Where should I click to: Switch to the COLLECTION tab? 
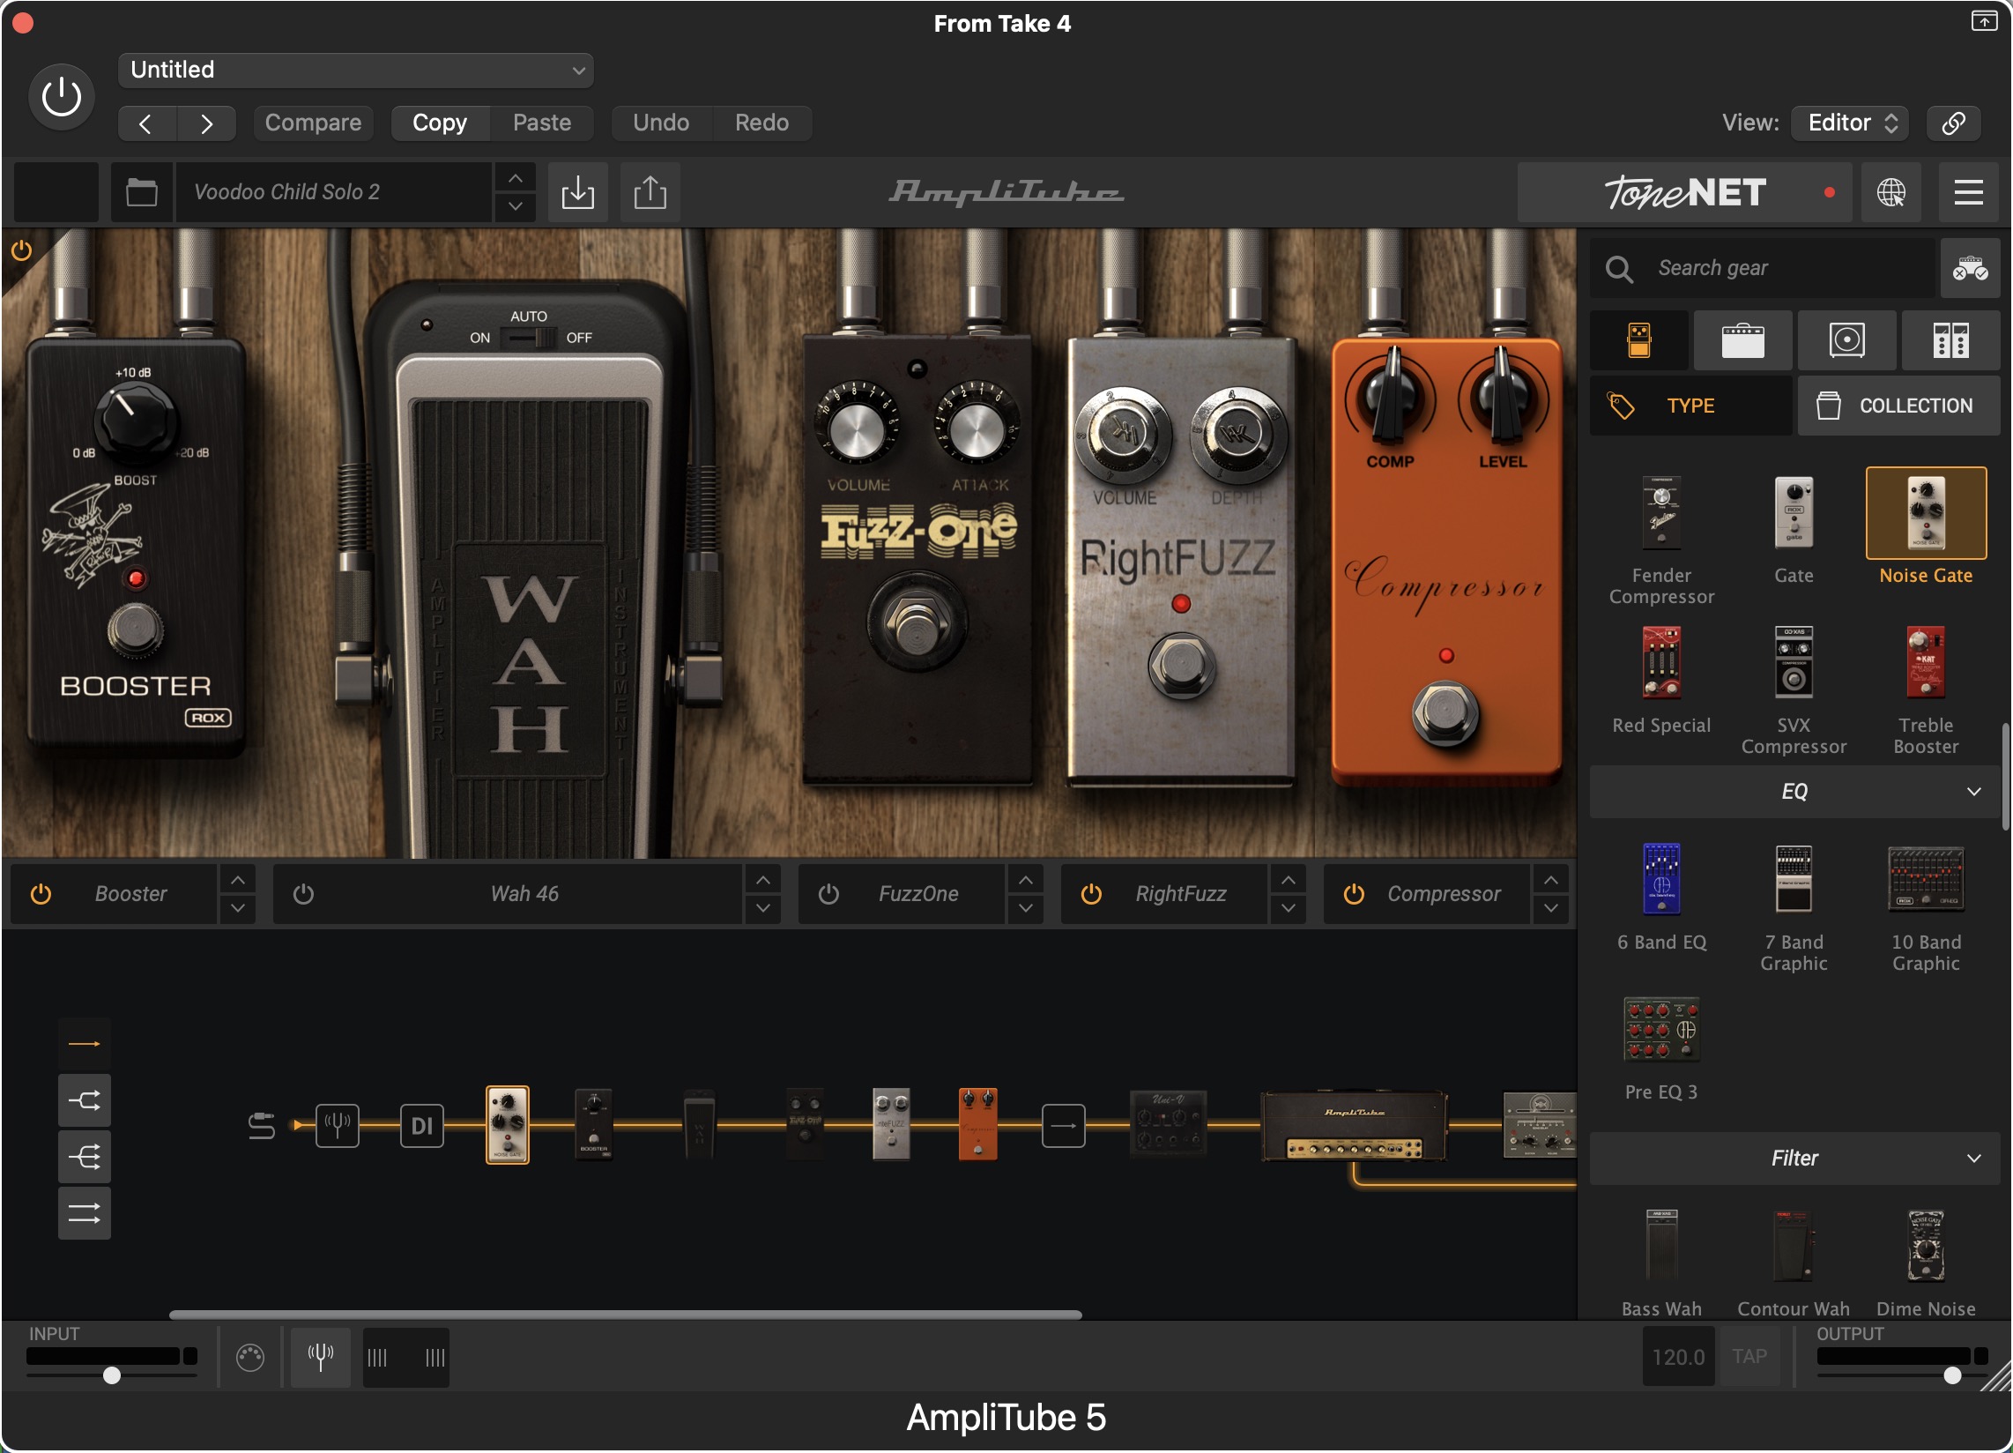1898,406
